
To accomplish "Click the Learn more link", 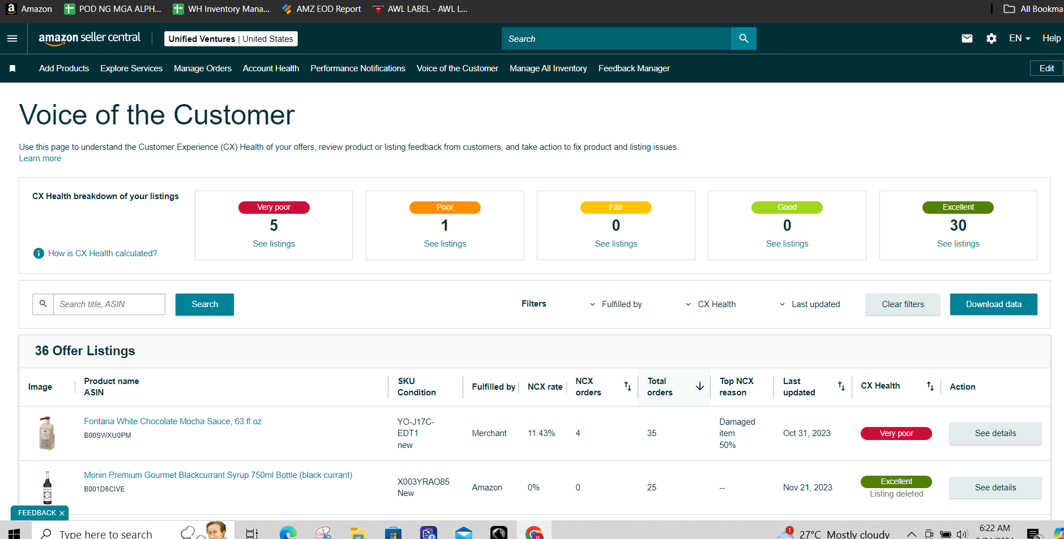I will coord(40,158).
